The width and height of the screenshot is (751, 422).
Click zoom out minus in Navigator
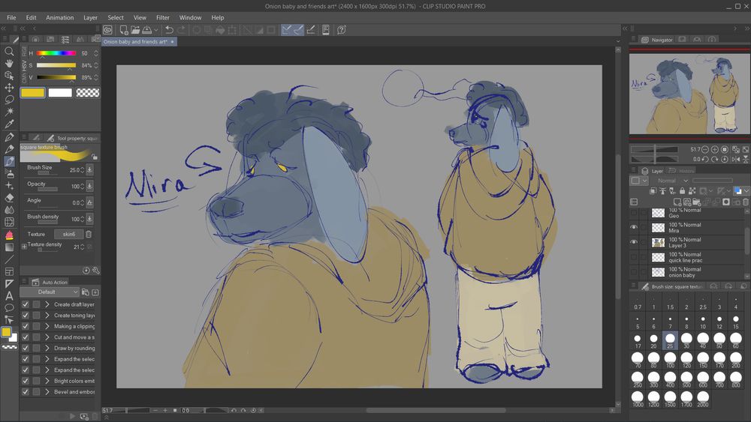pos(704,150)
